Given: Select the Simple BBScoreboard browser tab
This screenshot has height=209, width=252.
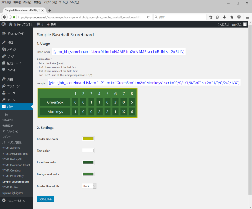Looking at the screenshot, I should coord(22,10).
